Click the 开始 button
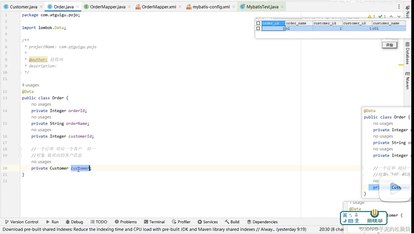Screen dimensions: 414x234 [389, 45]
